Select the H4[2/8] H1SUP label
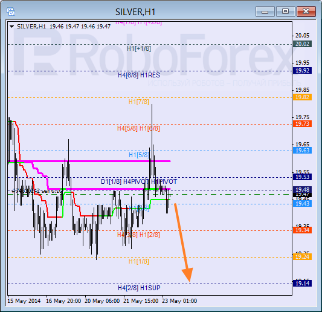The image size is (322, 312). tap(139, 288)
